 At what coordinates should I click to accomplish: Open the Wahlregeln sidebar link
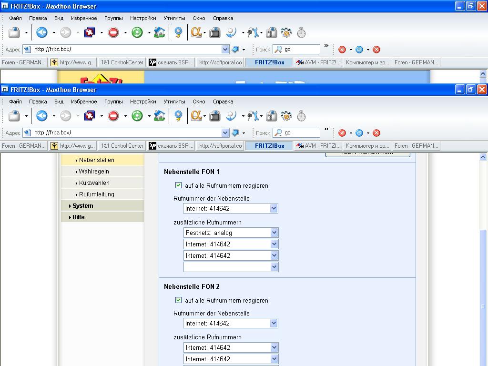coord(94,172)
